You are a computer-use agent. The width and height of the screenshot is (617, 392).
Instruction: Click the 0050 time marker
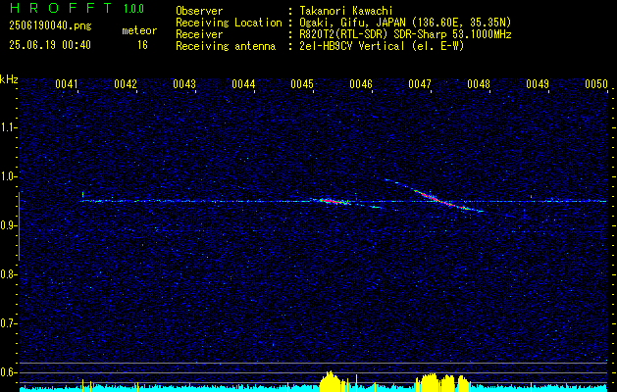coord(596,84)
